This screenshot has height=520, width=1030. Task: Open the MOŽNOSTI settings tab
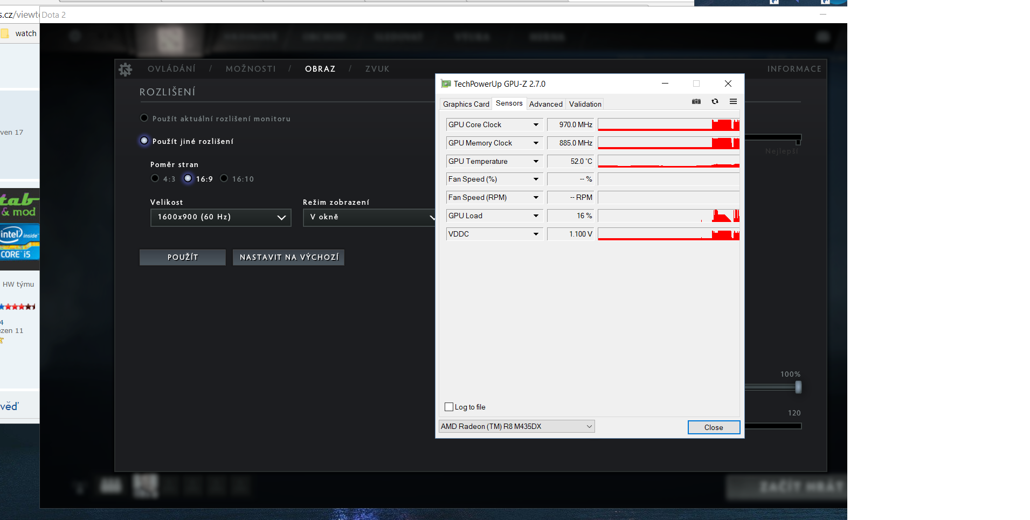tap(251, 69)
